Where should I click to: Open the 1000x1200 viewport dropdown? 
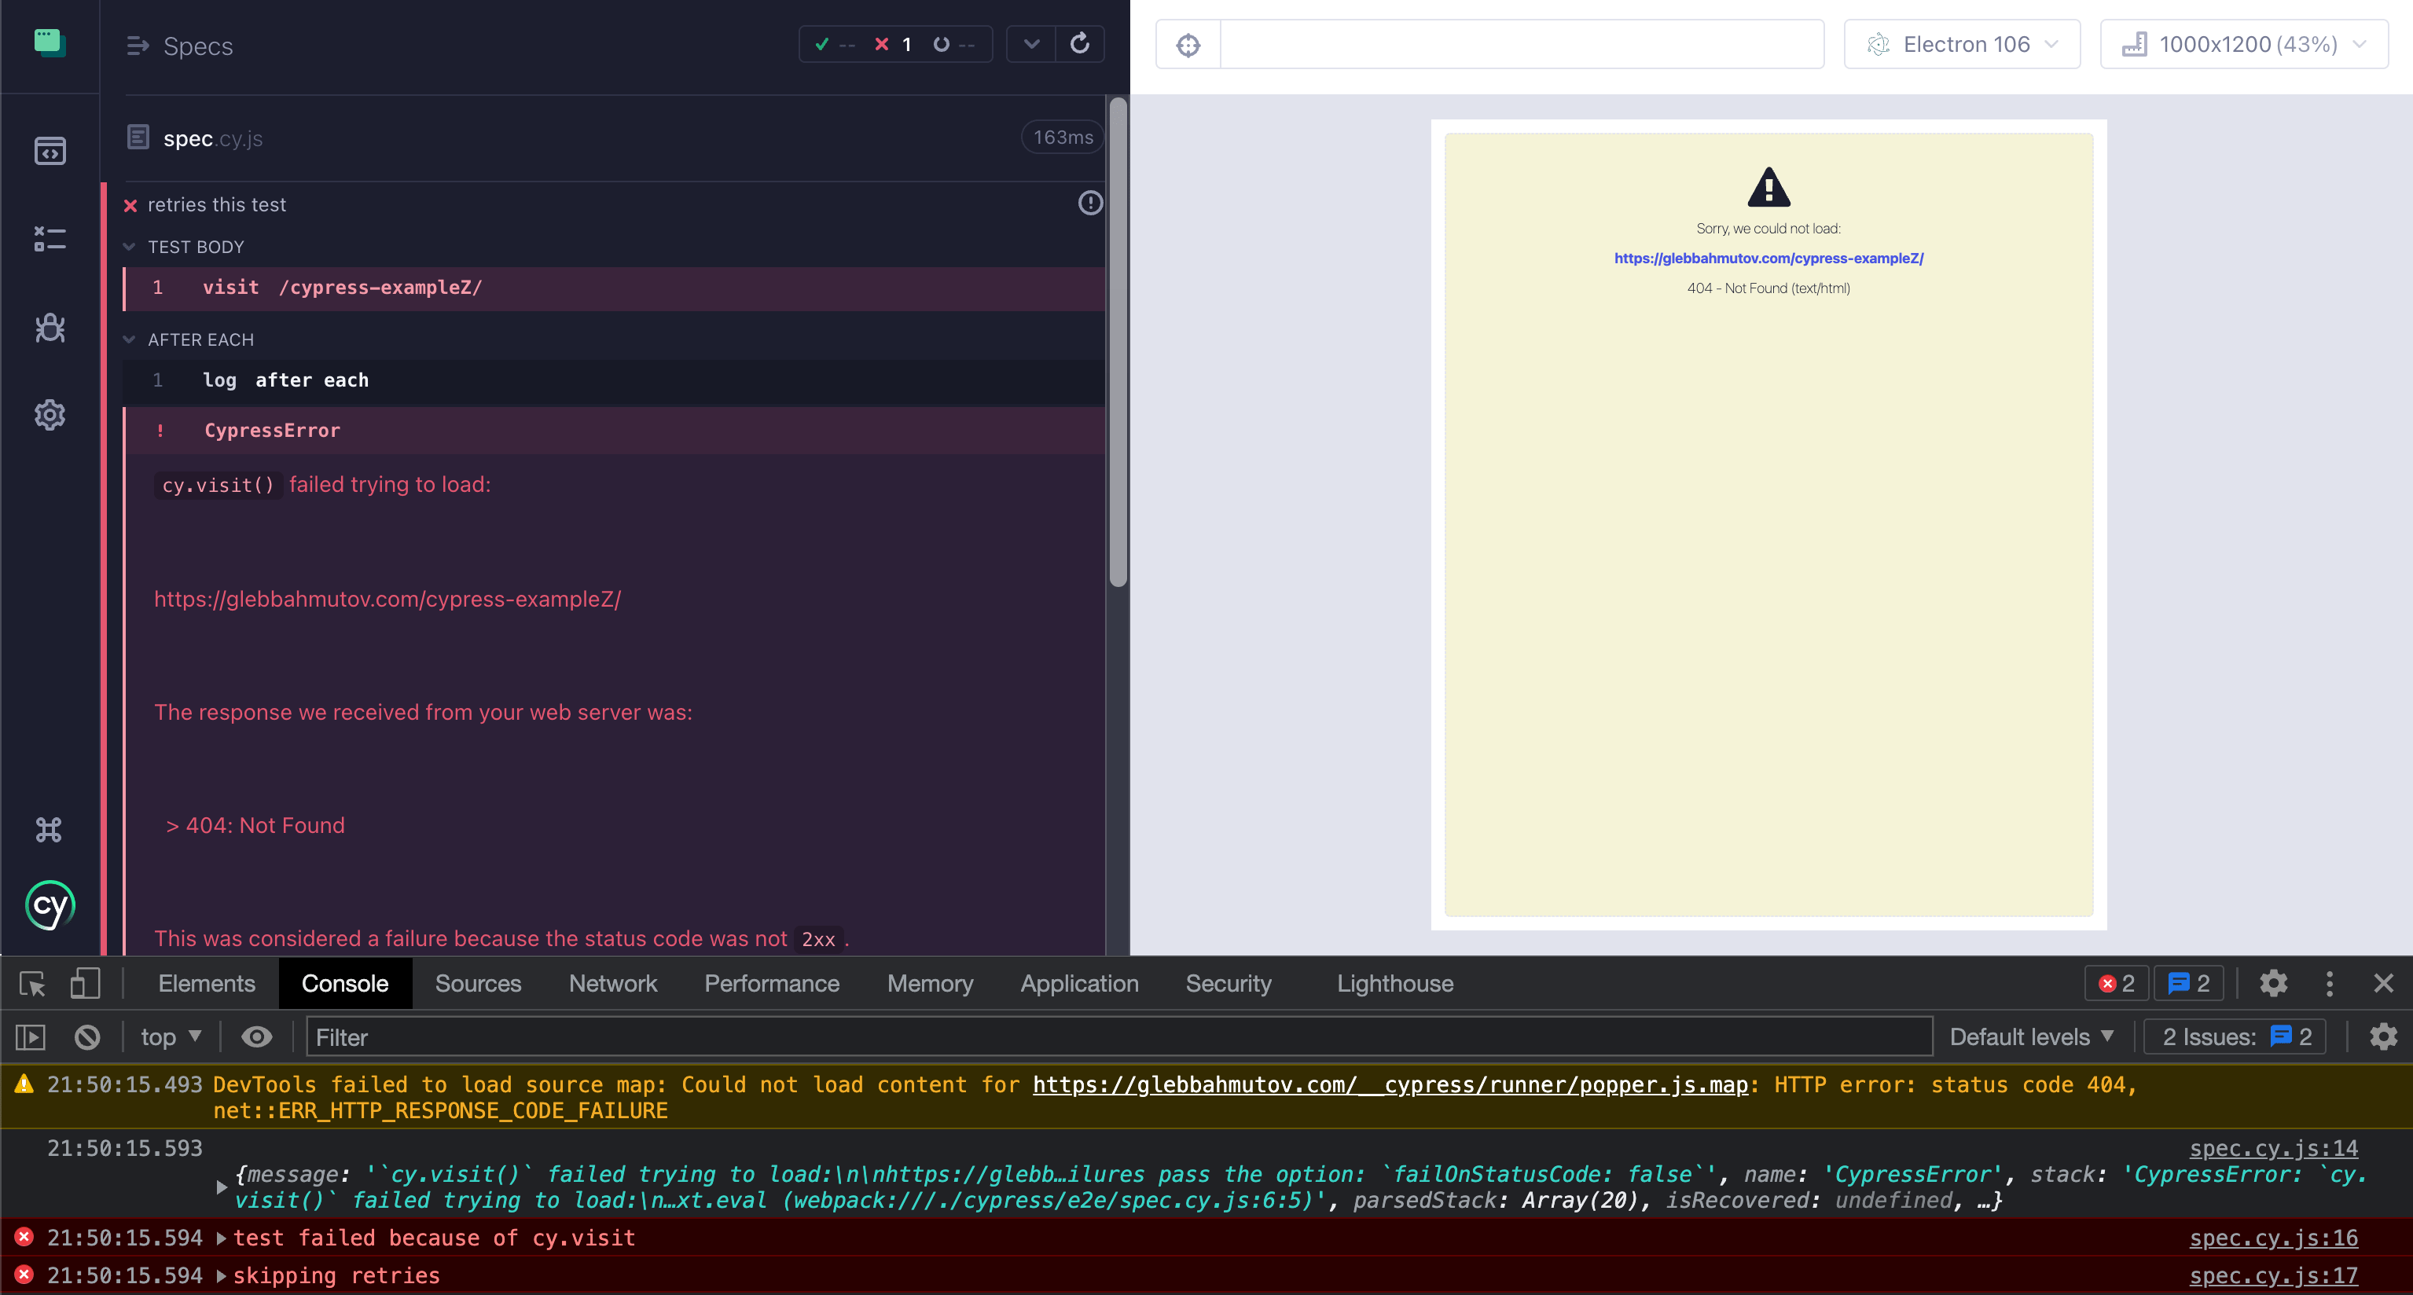pos(2243,45)
